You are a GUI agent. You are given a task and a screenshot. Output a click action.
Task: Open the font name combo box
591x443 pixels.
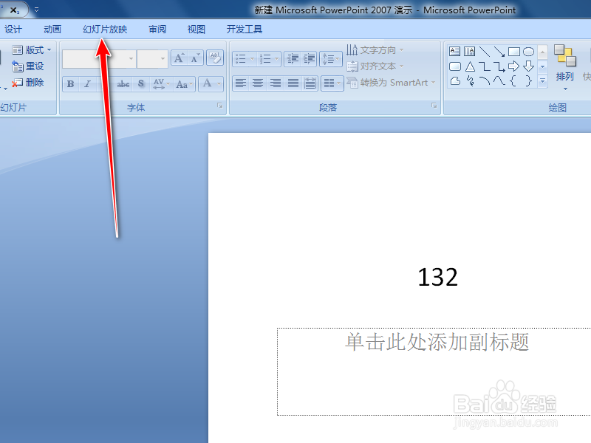pos(99,59)
